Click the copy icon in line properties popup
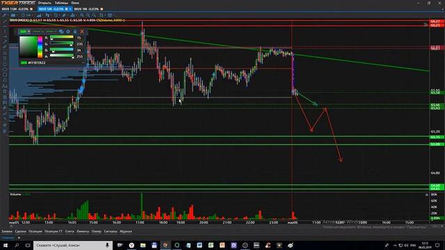Image resolution: width=445 pixels, height=250 pixels. pos(61,31)
